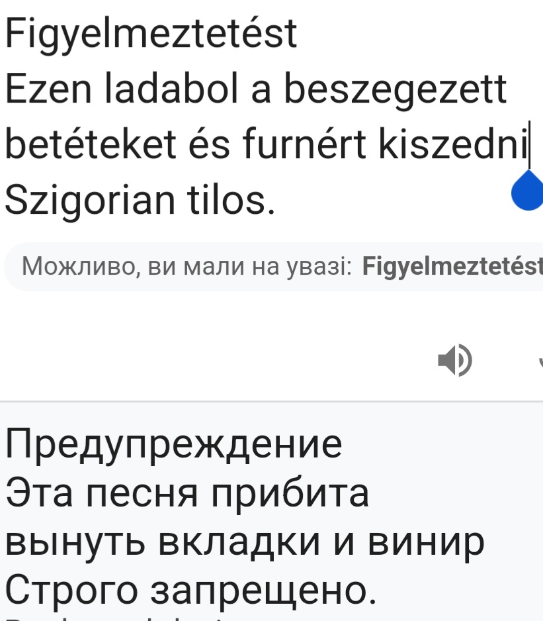The height and width of the screenshot is (621, 543).
Task: Click the translated line 'Эта песня прибита'
Action: (187, 493)
